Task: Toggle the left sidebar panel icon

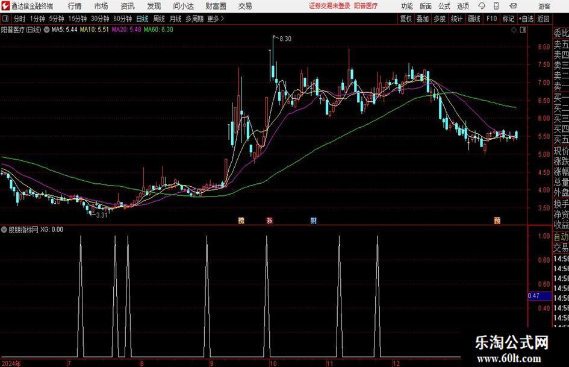Action: [5, 19]
